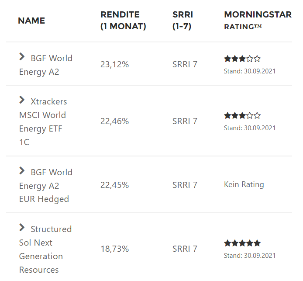Sort by the RENDITE (1 MONAT) header
Screen dimensions: 303x281
pos(123,21)
